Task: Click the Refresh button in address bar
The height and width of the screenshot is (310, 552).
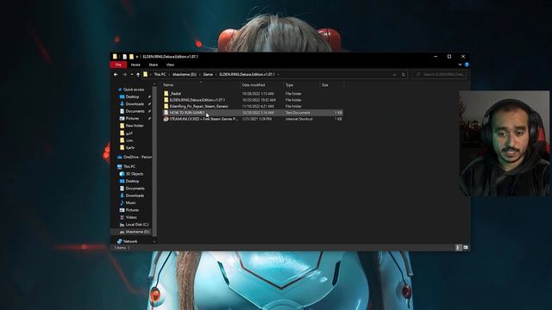Action: pyautogui.click(x=404, y=75)
